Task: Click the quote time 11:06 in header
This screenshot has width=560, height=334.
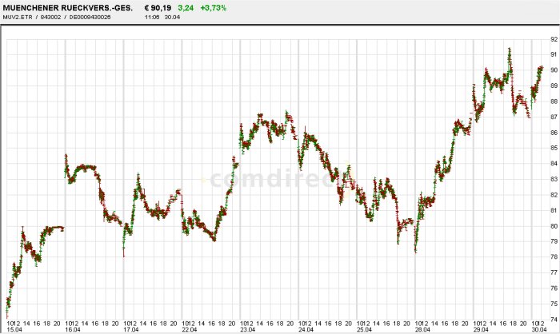Action: click(152, 17)
